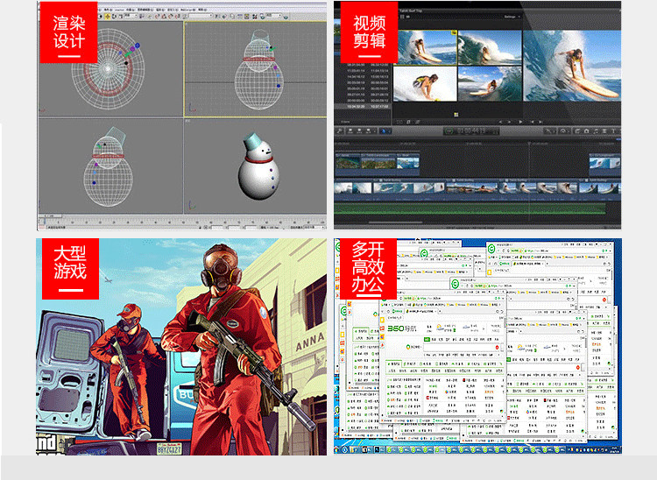Viewport: 657px width, 480px height.
Task: Open the Settings dropdown above the angle viewer
Action: pos(512,17)
